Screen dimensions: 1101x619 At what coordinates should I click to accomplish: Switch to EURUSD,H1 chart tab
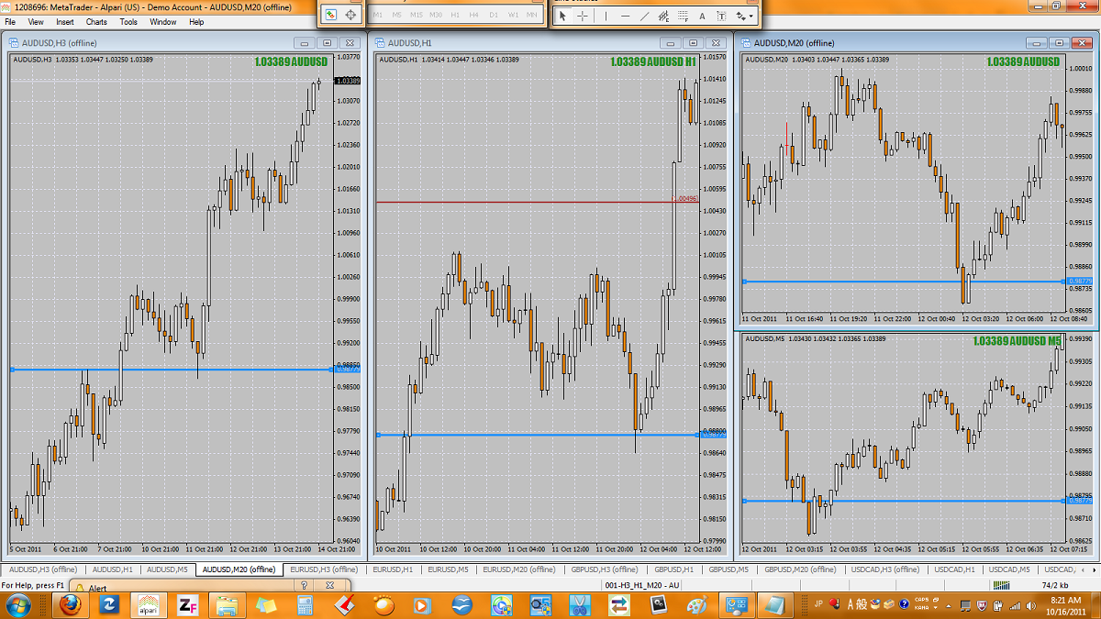coord(392,569)
